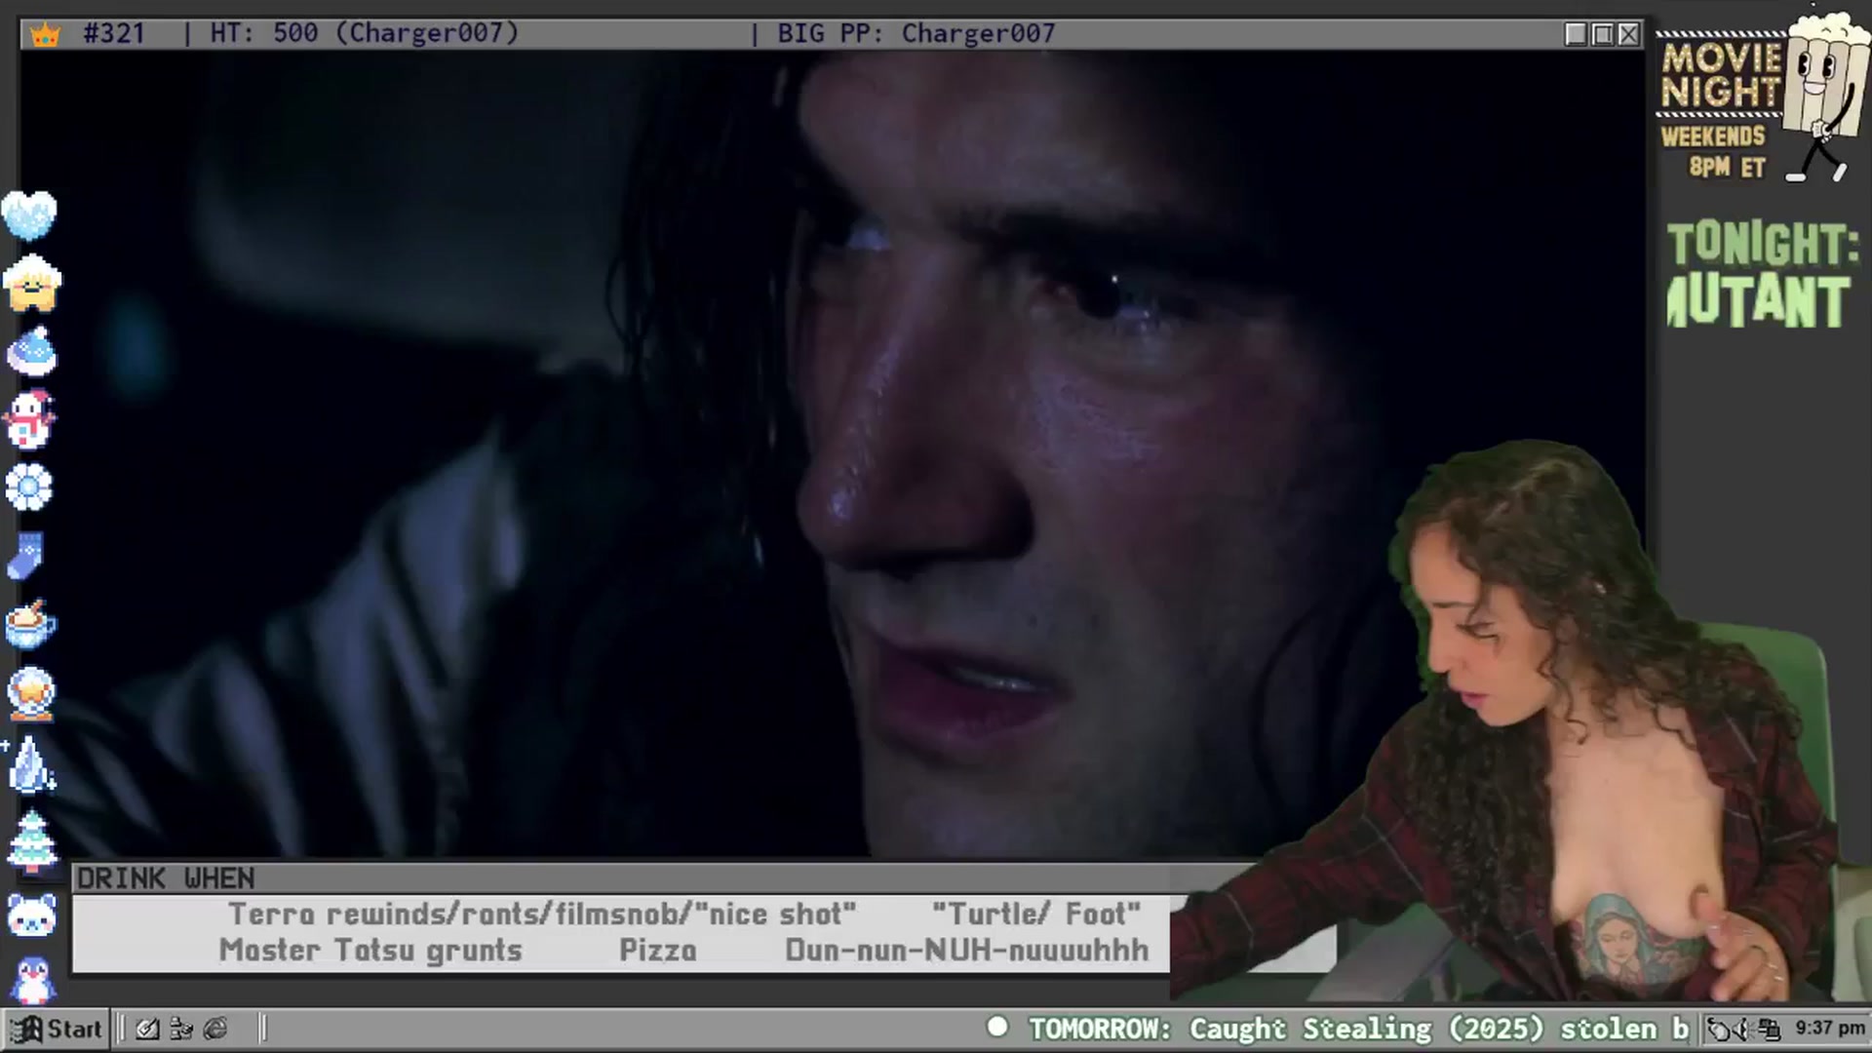Click the 'MOVIE NIGHT' heading text
This screenshot has width=1872, height=1053.
coord(1722,74)
